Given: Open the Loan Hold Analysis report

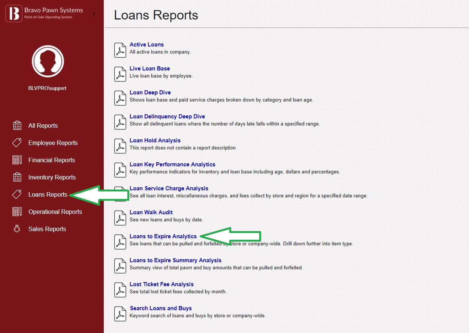Looking at the screenshot, I should coord(155,140).
